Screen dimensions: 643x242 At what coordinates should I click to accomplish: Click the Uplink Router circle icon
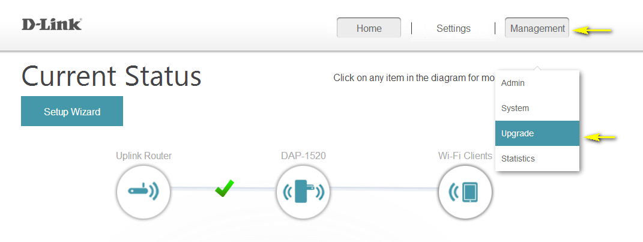click(x=143, y=192)
